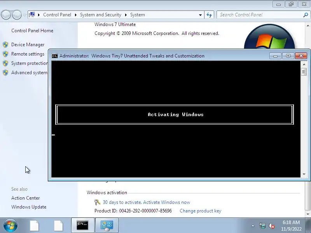
Task: Select Control Panel breadcrumb
Action: (x=57, y=15)
